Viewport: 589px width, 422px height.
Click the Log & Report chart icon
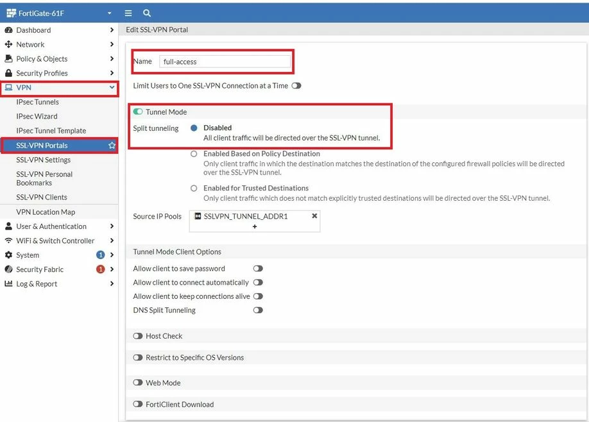pyautogui.click(x=8, y=283)
